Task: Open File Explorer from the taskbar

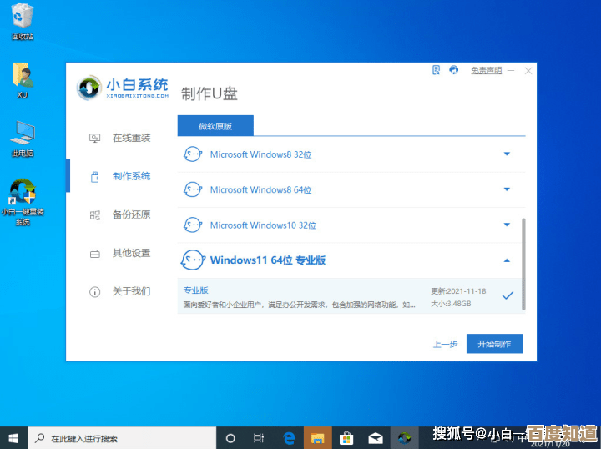Action: pyautogui.click(x=317, y=437)
